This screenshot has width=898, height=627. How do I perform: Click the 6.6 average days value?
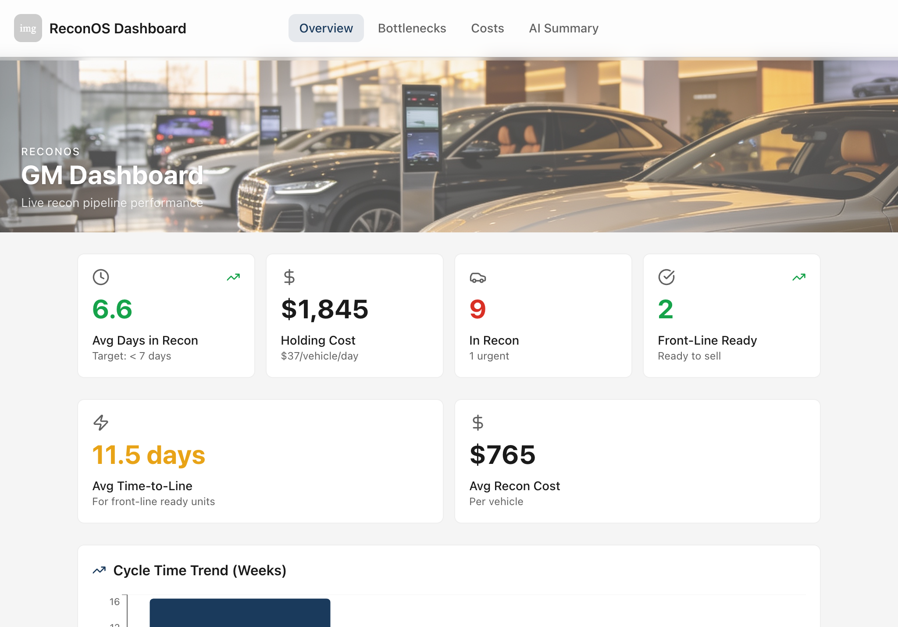tap(112, 309)
